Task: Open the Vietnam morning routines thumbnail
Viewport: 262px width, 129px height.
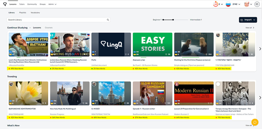Action: tap(28, 44)
